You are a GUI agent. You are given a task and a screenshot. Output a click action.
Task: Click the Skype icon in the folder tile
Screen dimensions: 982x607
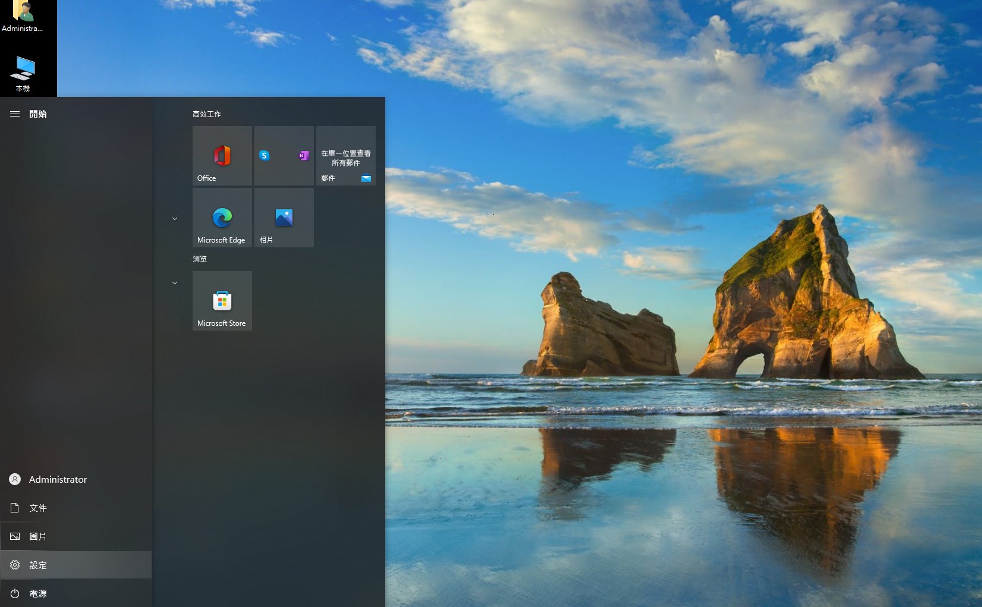pyautogui.click(x=265, y=155)
